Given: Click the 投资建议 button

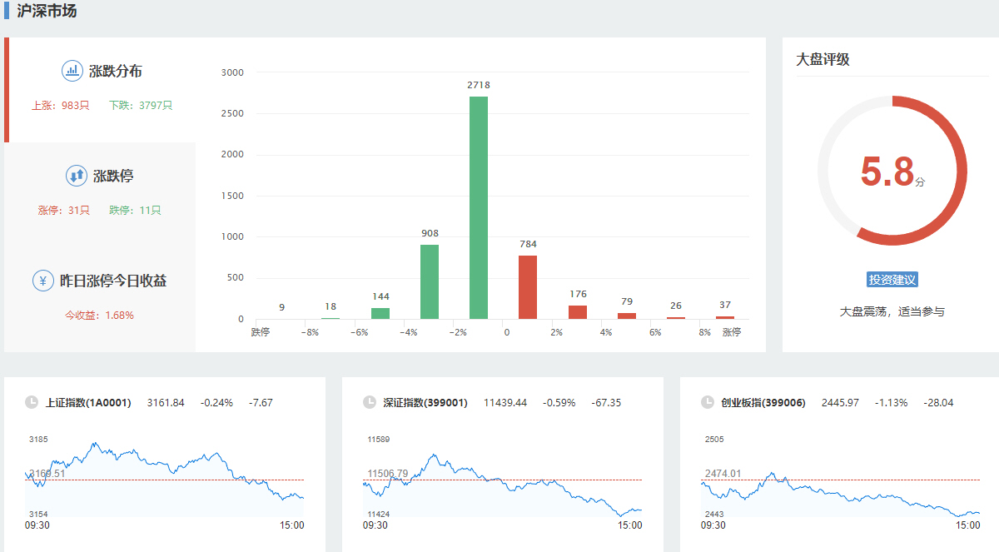Looking at the screenshot, I should (x=892, y=280).
